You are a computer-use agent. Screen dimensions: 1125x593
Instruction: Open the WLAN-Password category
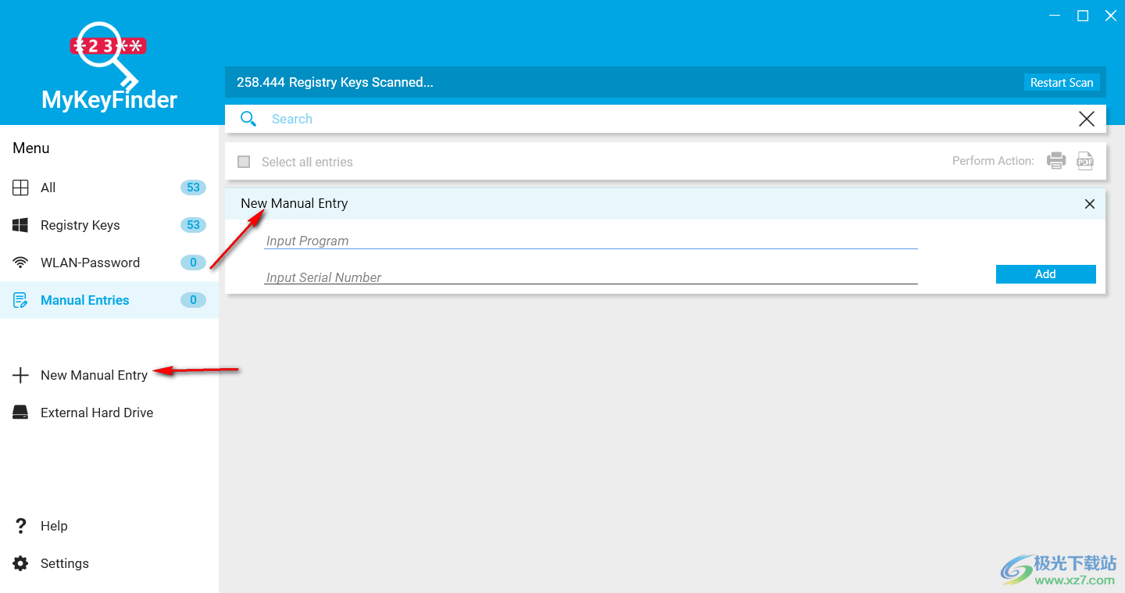click(x=109, y=263)
